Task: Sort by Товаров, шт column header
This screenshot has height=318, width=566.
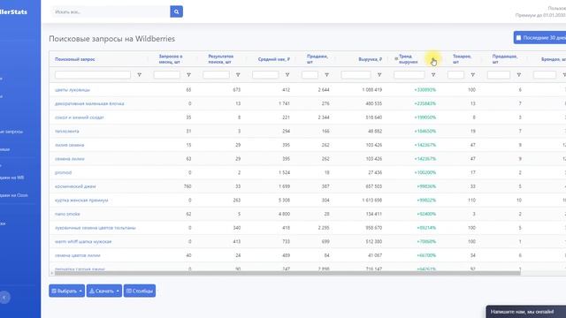Action: point(462,59)
